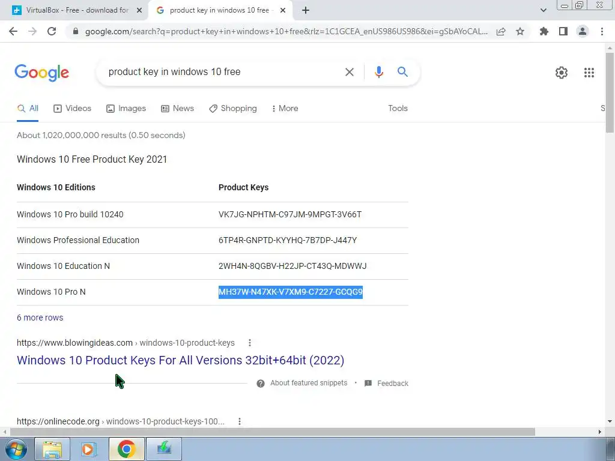Switch to Images results
This screenshot has height=461, width=615.
(126, 109)
